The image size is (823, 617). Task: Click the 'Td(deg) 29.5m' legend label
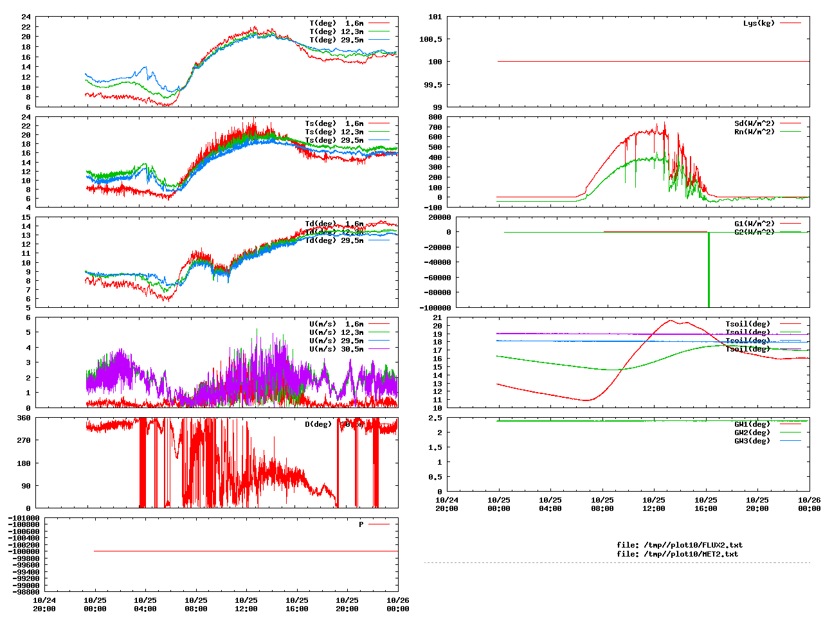coord(334,240)
